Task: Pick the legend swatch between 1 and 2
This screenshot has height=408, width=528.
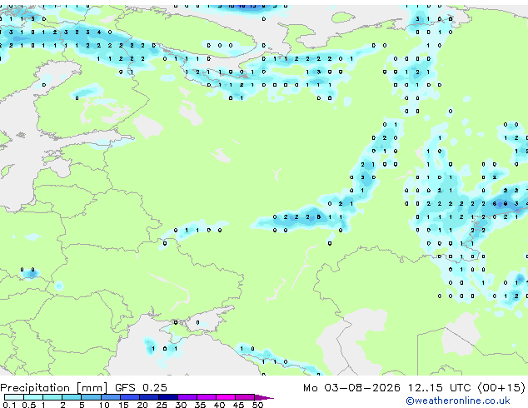Action: 52,397
